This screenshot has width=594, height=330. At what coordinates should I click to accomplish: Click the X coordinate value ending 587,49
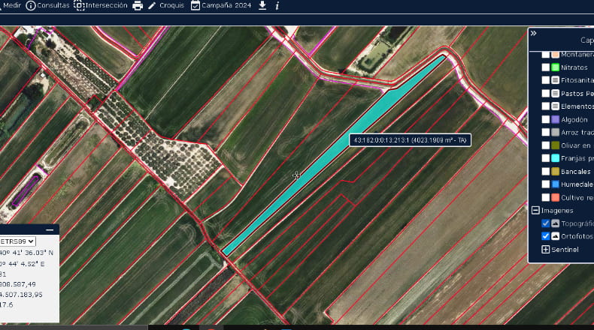pos(18,284)
